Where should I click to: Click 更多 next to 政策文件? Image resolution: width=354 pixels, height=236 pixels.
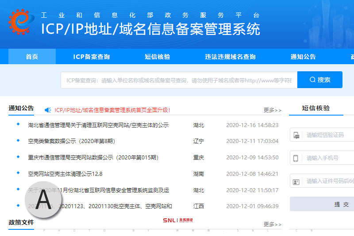point(273,224)
